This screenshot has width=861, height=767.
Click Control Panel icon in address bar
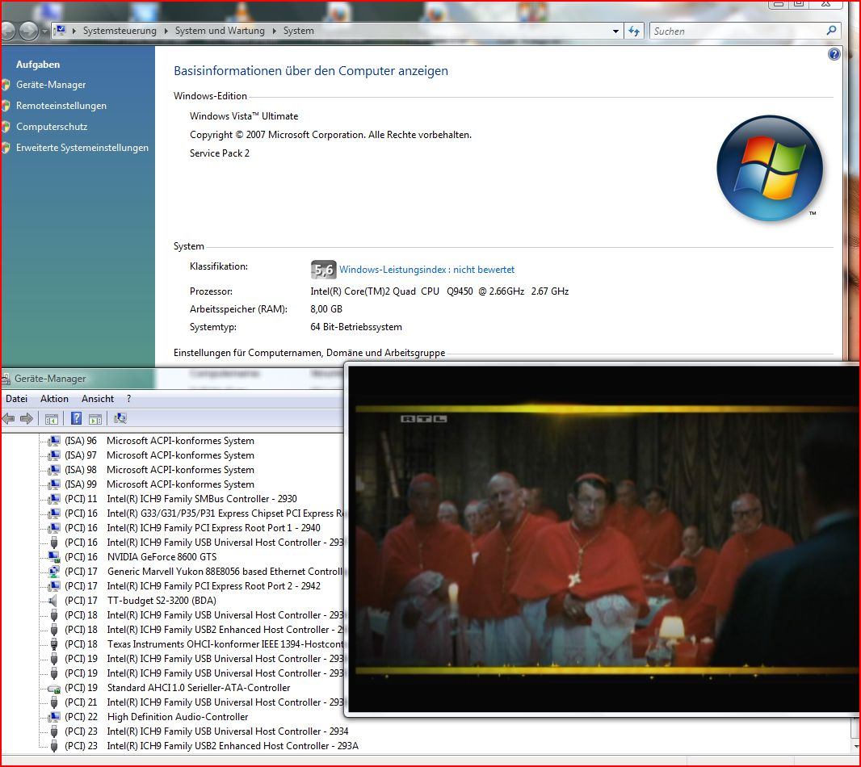coord(61,30)
